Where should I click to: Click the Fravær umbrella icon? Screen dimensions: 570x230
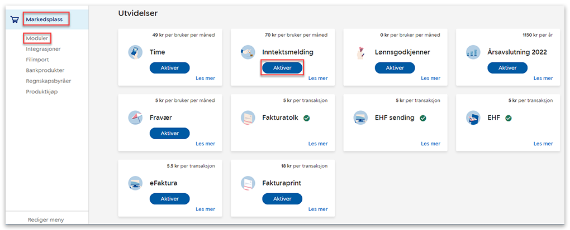click(135, 118)
